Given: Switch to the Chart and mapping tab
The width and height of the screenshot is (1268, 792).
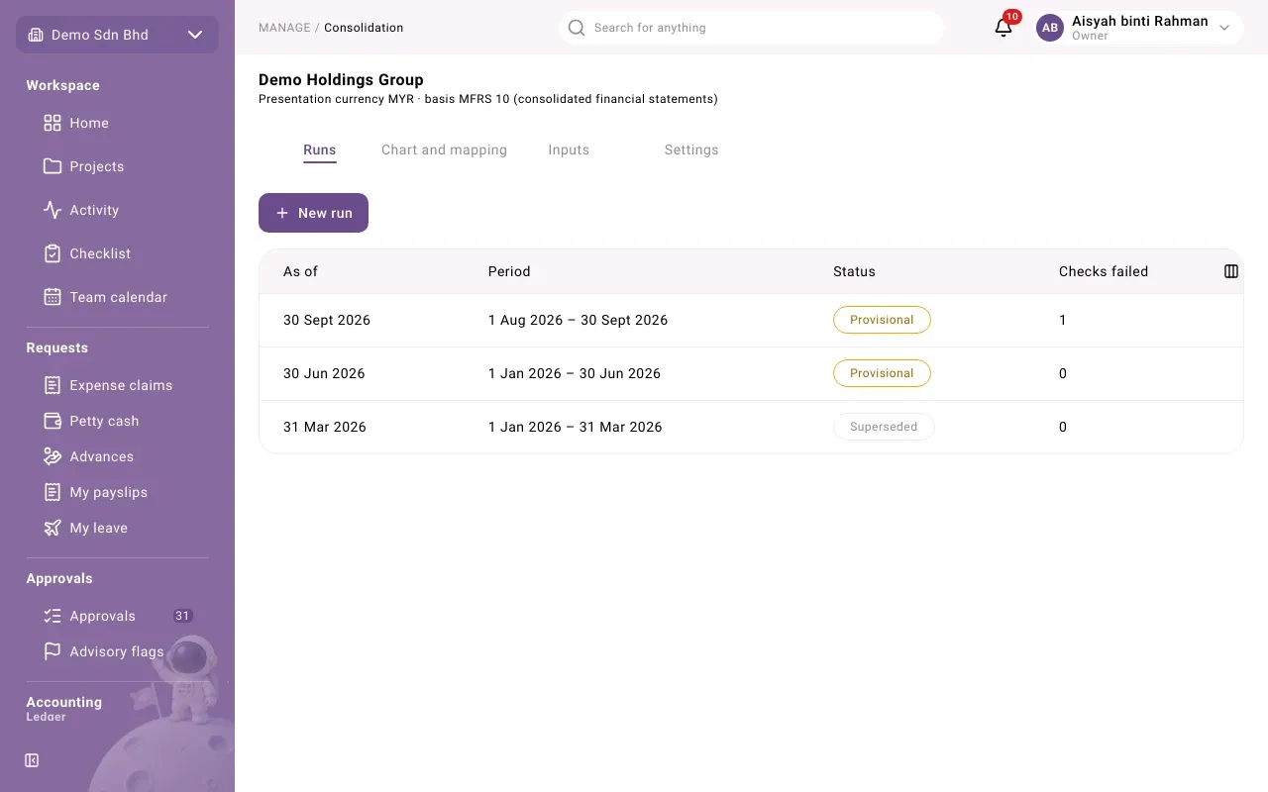Looking at the screenshot, I should [x=444, y=150].
